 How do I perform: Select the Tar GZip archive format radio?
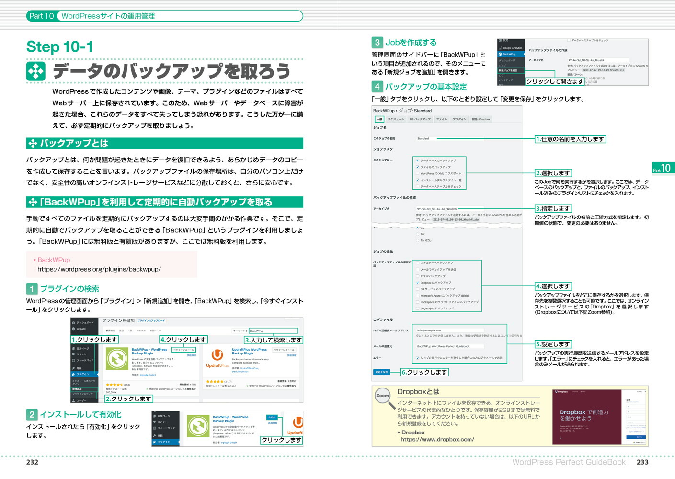[417, 241]
